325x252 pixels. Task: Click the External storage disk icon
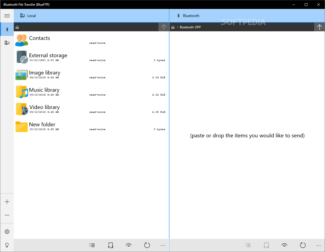pos(22,57)
